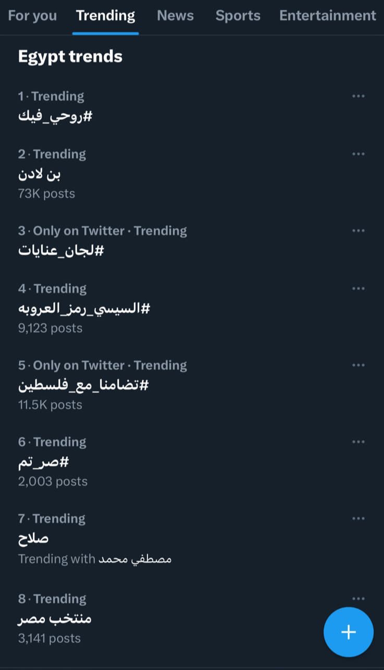Select the Trending tab
The image size is (384, 670).
pos(105,16)
